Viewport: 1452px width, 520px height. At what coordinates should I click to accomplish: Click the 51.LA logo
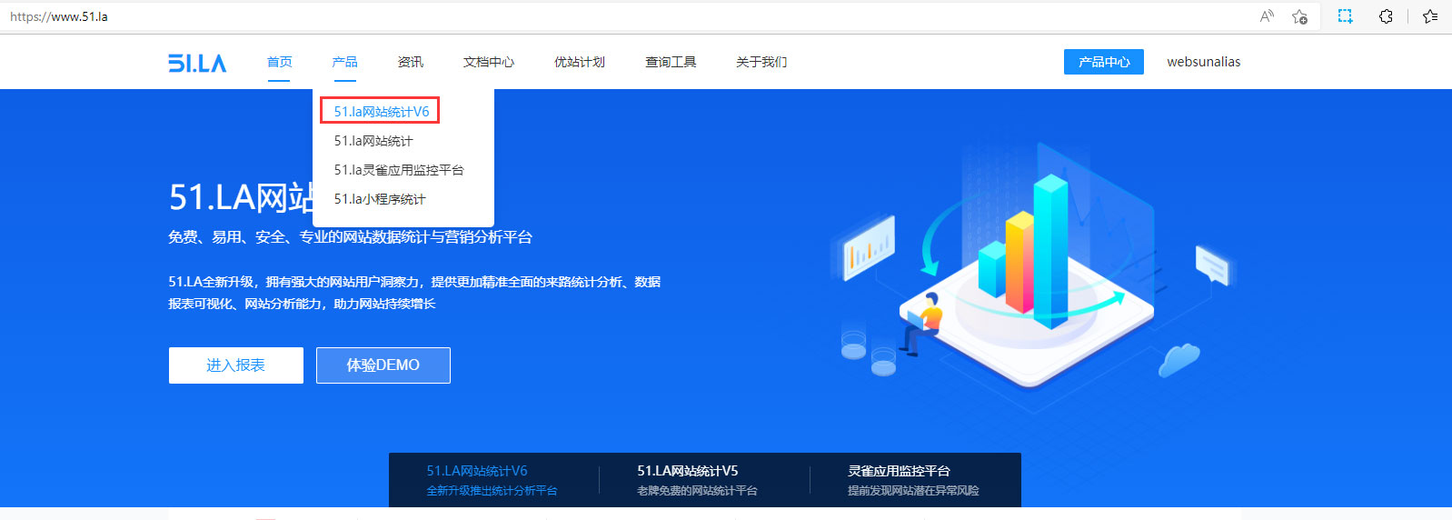click(x=197, y=63)
